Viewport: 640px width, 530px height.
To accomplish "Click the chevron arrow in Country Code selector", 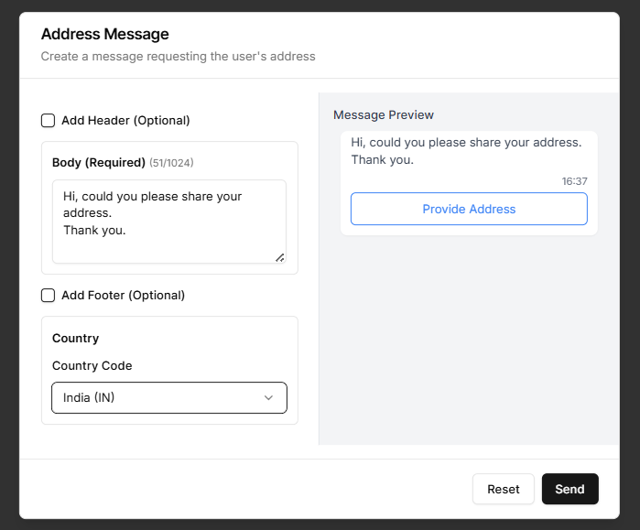I will tap(268, 398).
